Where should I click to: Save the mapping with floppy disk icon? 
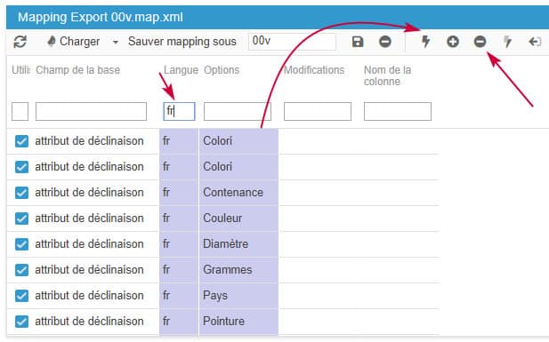[x=358, y=42]
